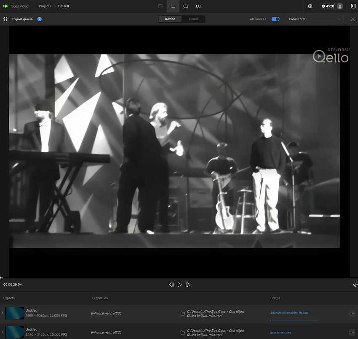Image resolution: width=358 pixels, height=339 pixels.
Task: Open more options for the User terminated export
Action: 352,332
